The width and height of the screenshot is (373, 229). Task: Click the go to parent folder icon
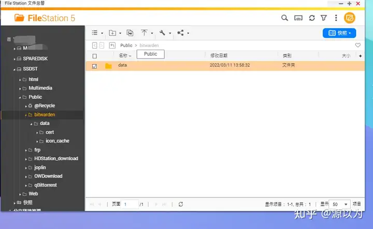click(112, 45)
